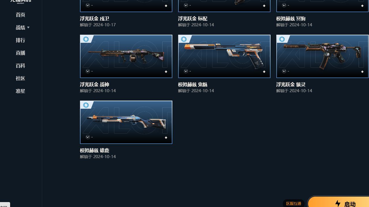Expand the 战绩 dropdown arrow in sidebar
This screenshot has width=369, height=207.
pos(28,28)
